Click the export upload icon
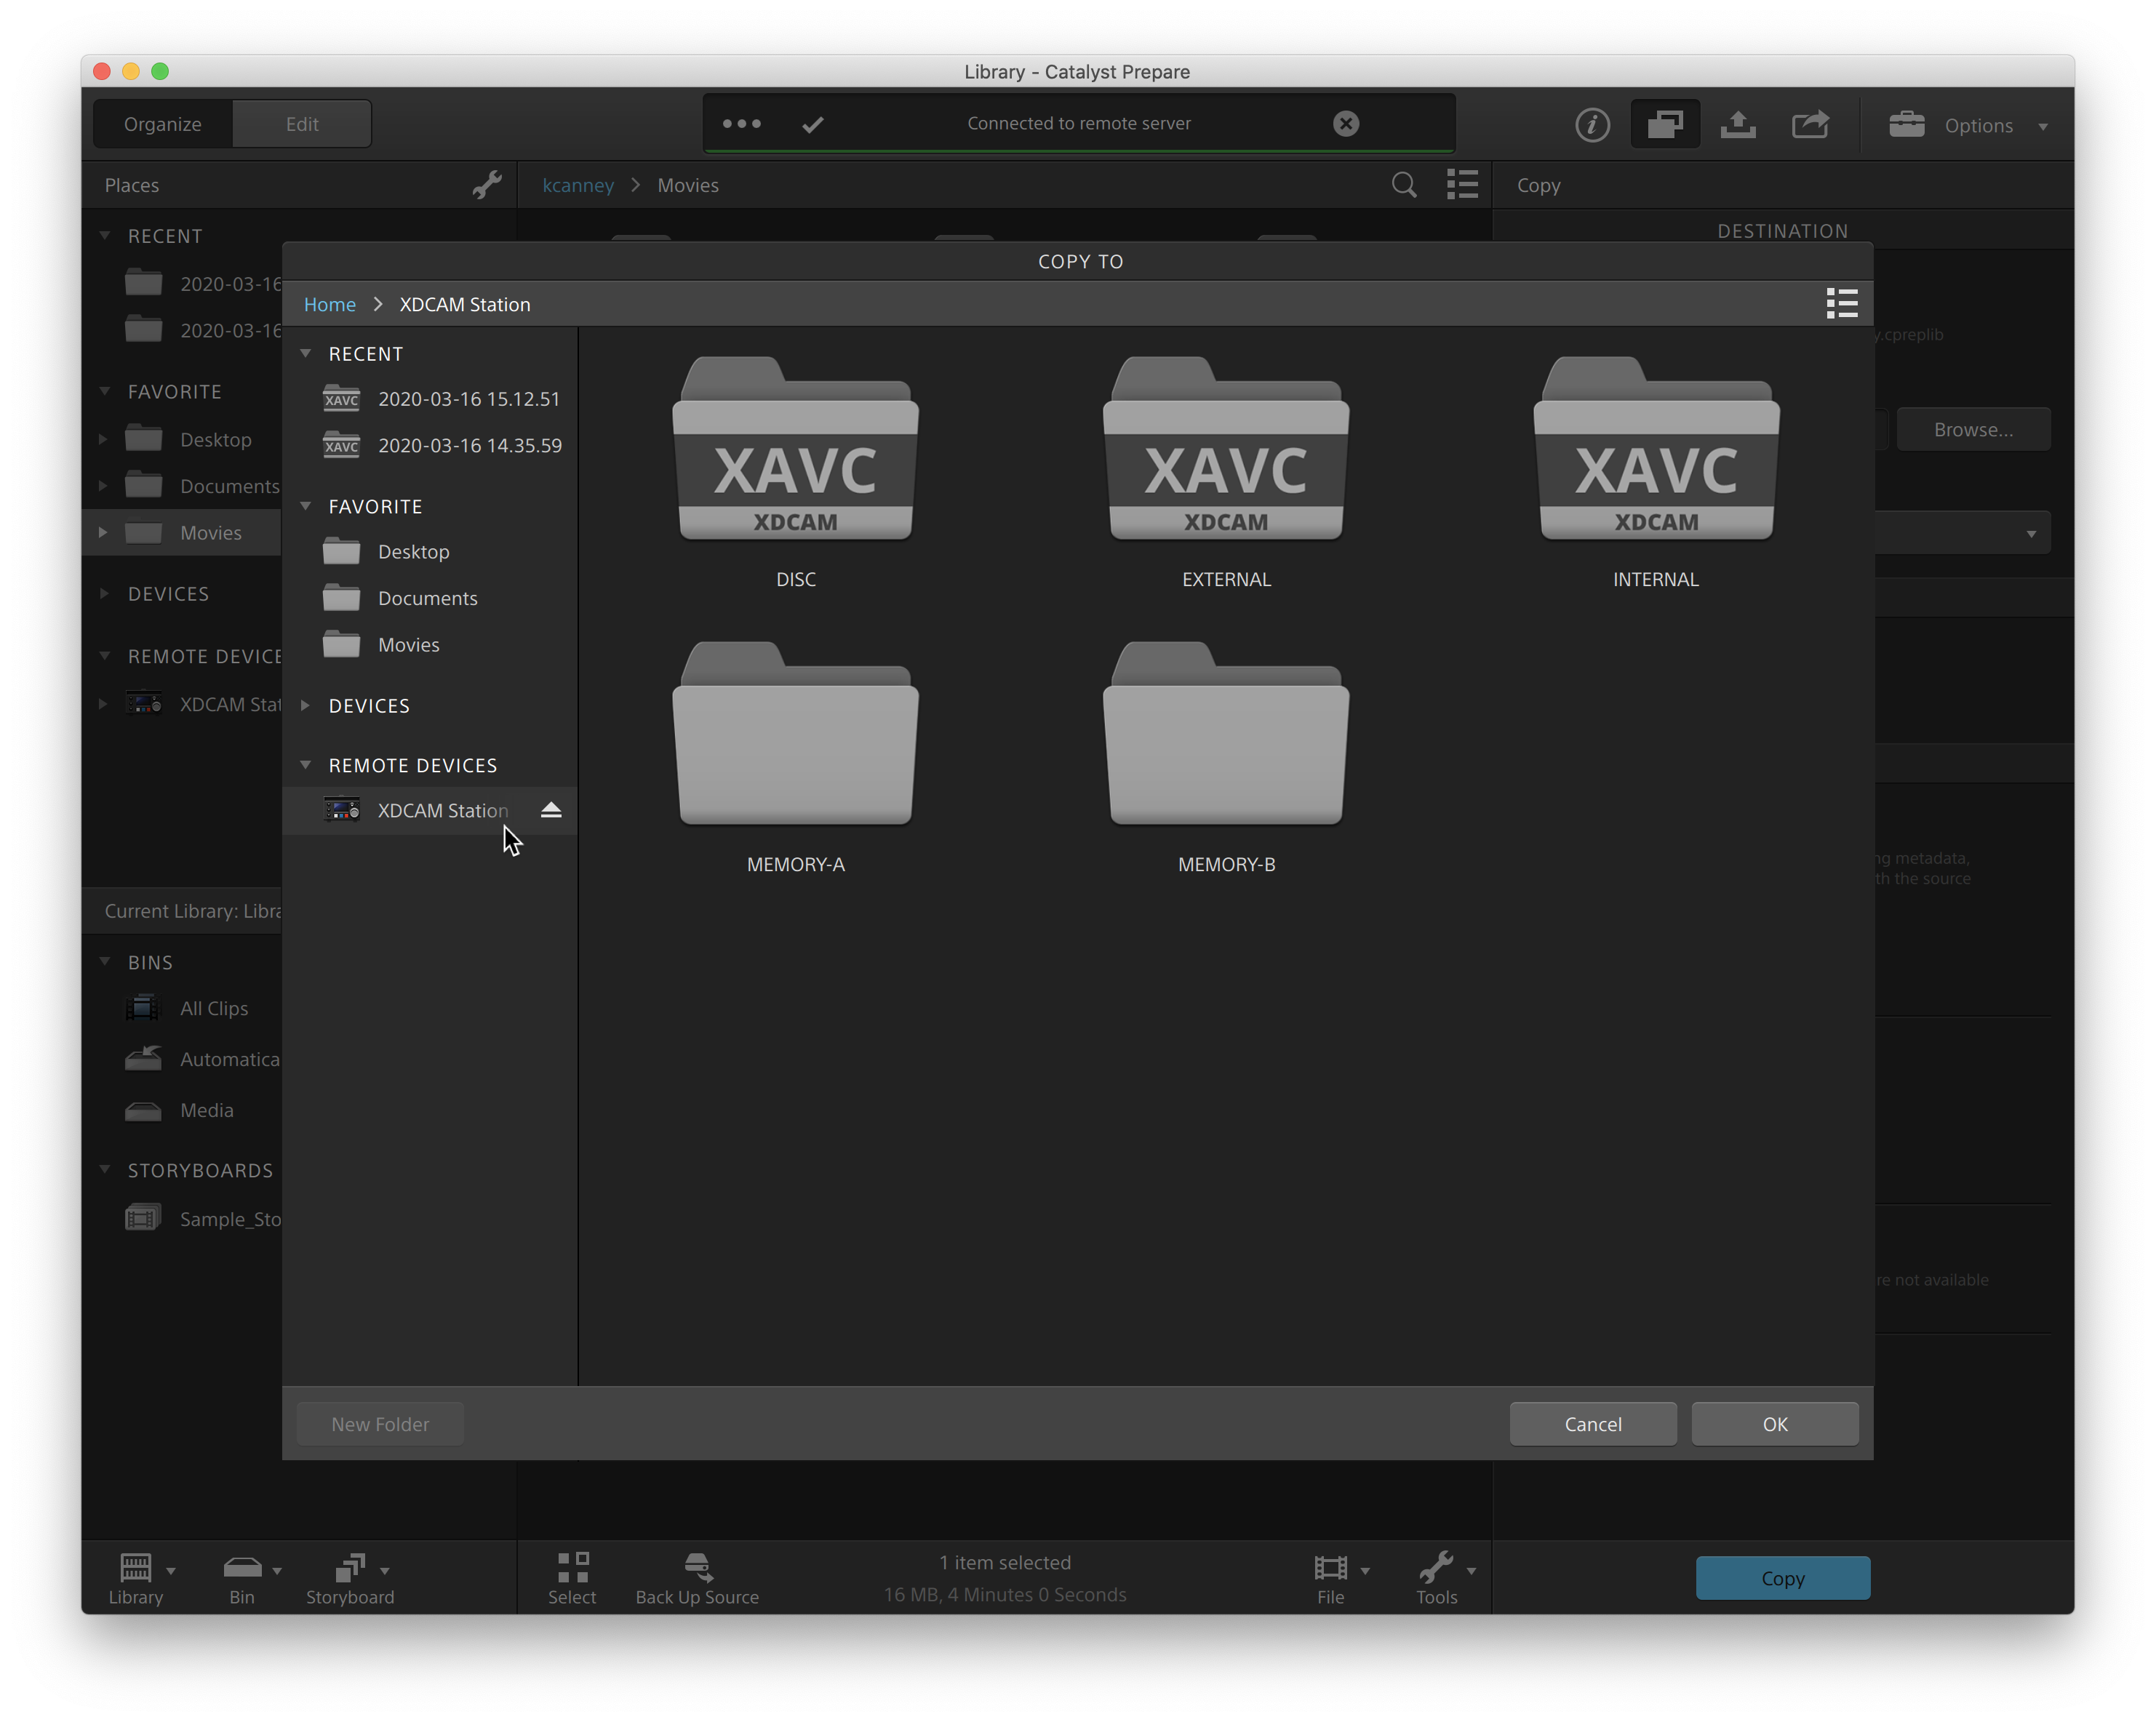2156x1722 pixels. pos(1738,125)
